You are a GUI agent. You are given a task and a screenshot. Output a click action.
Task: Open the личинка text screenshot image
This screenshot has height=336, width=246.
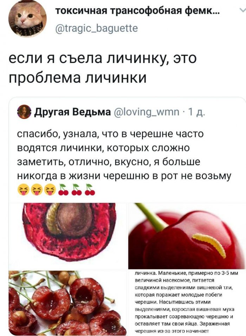tap(187, 303)
